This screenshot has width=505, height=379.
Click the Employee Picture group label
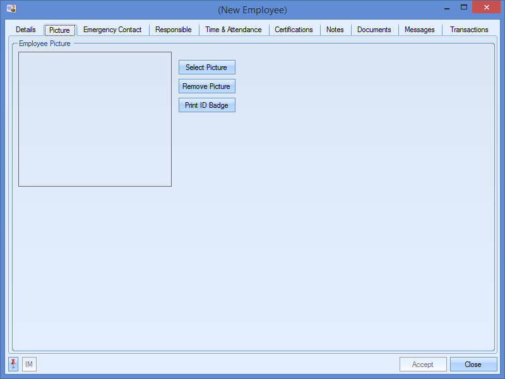coord(45,44)
